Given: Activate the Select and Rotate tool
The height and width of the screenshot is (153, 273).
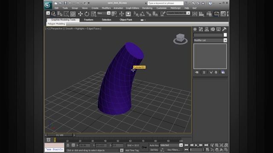Looking at the screenshot, I should point(87,14).
